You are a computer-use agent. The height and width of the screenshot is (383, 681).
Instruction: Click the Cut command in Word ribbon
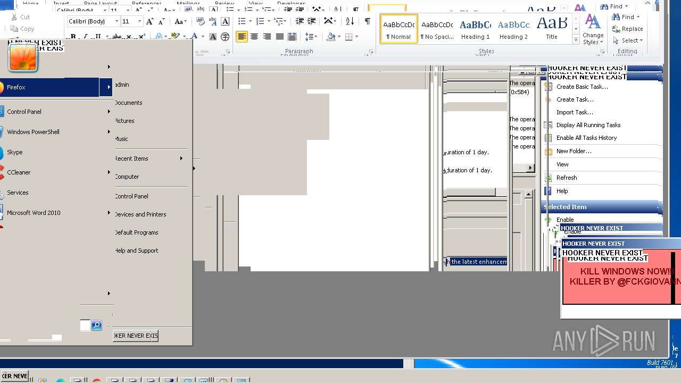coord(20,17)
